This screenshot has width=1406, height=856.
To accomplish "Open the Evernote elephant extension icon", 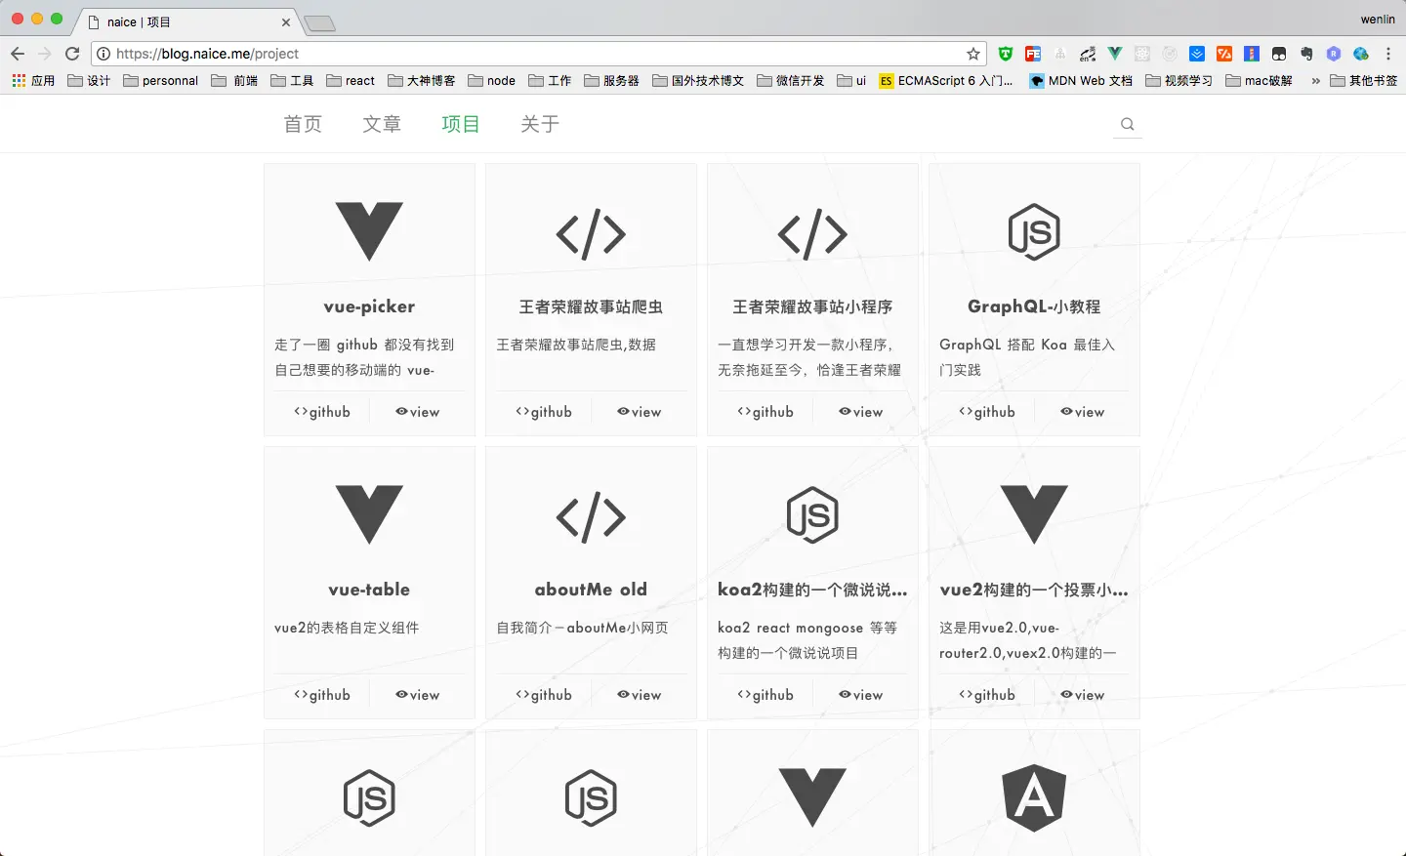I will point(1306,54).
